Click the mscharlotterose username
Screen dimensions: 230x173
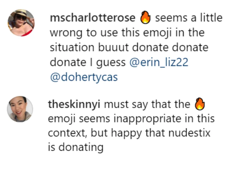[93, 18]
